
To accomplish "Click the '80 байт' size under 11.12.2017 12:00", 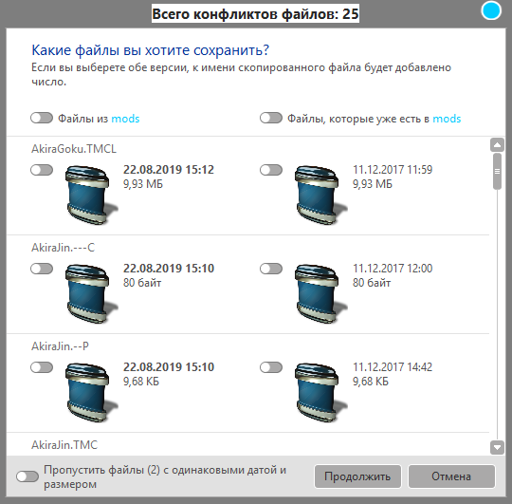I will [x=372, y=283].
